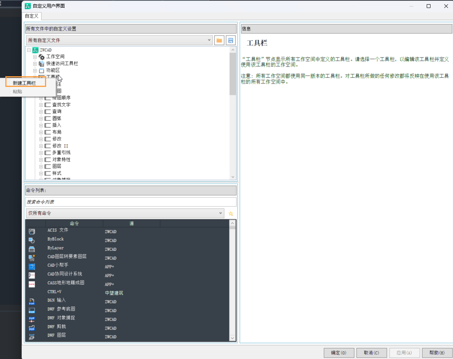Screen dimensions: 453x359
Task: Expand the 多重引线 toolbar node
Action: point(41,153)
